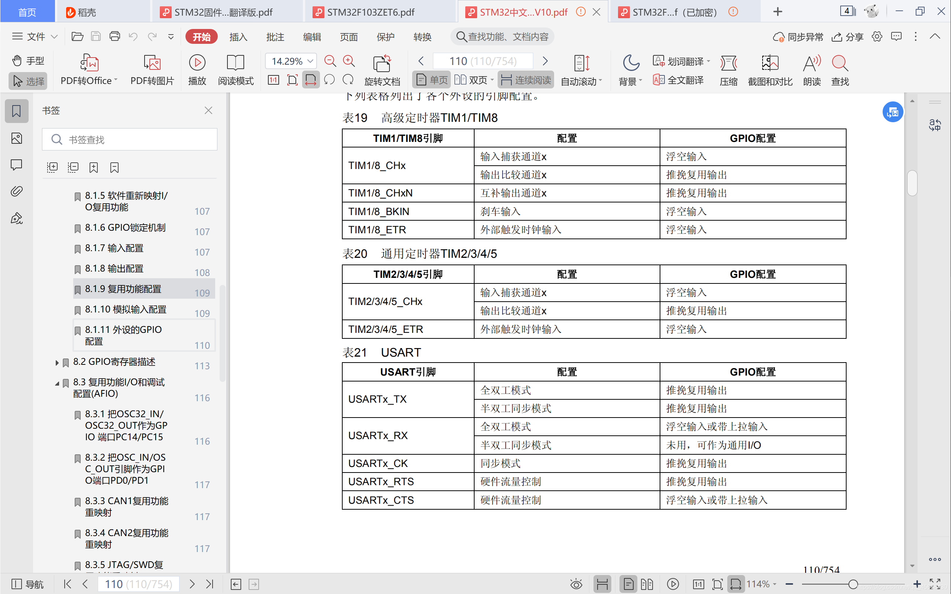Toggle continuous reading mode
The height and width of the screenshot is (594, 951).
(526, 80)
